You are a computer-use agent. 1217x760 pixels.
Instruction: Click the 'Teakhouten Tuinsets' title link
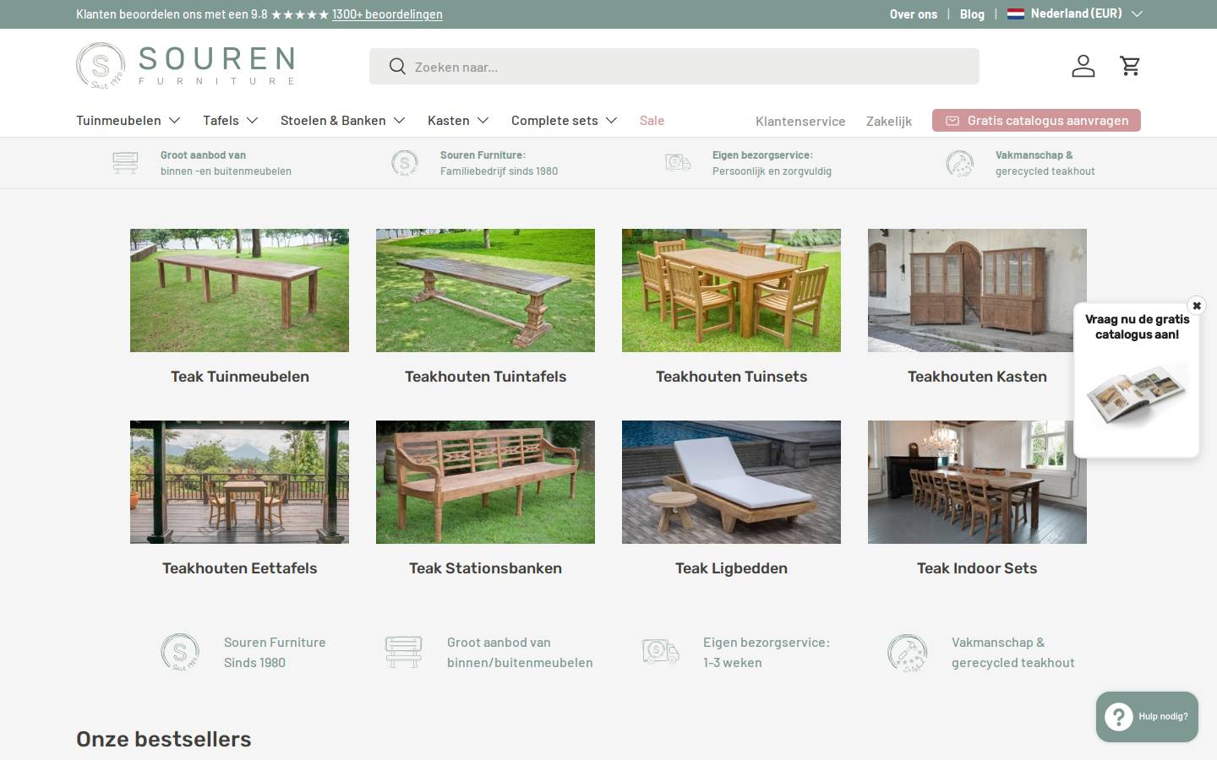click(x=731, y=377)
